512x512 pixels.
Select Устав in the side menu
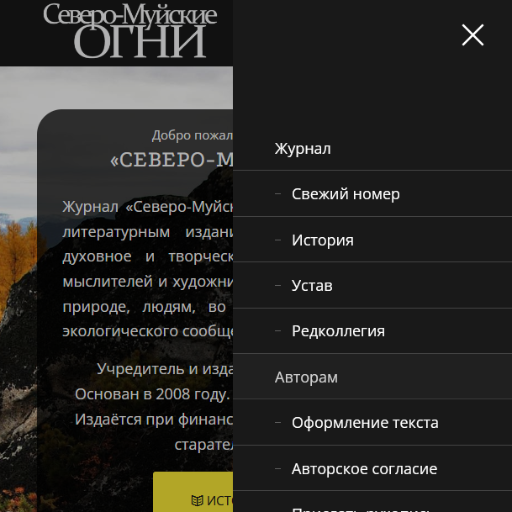[372, 285]
